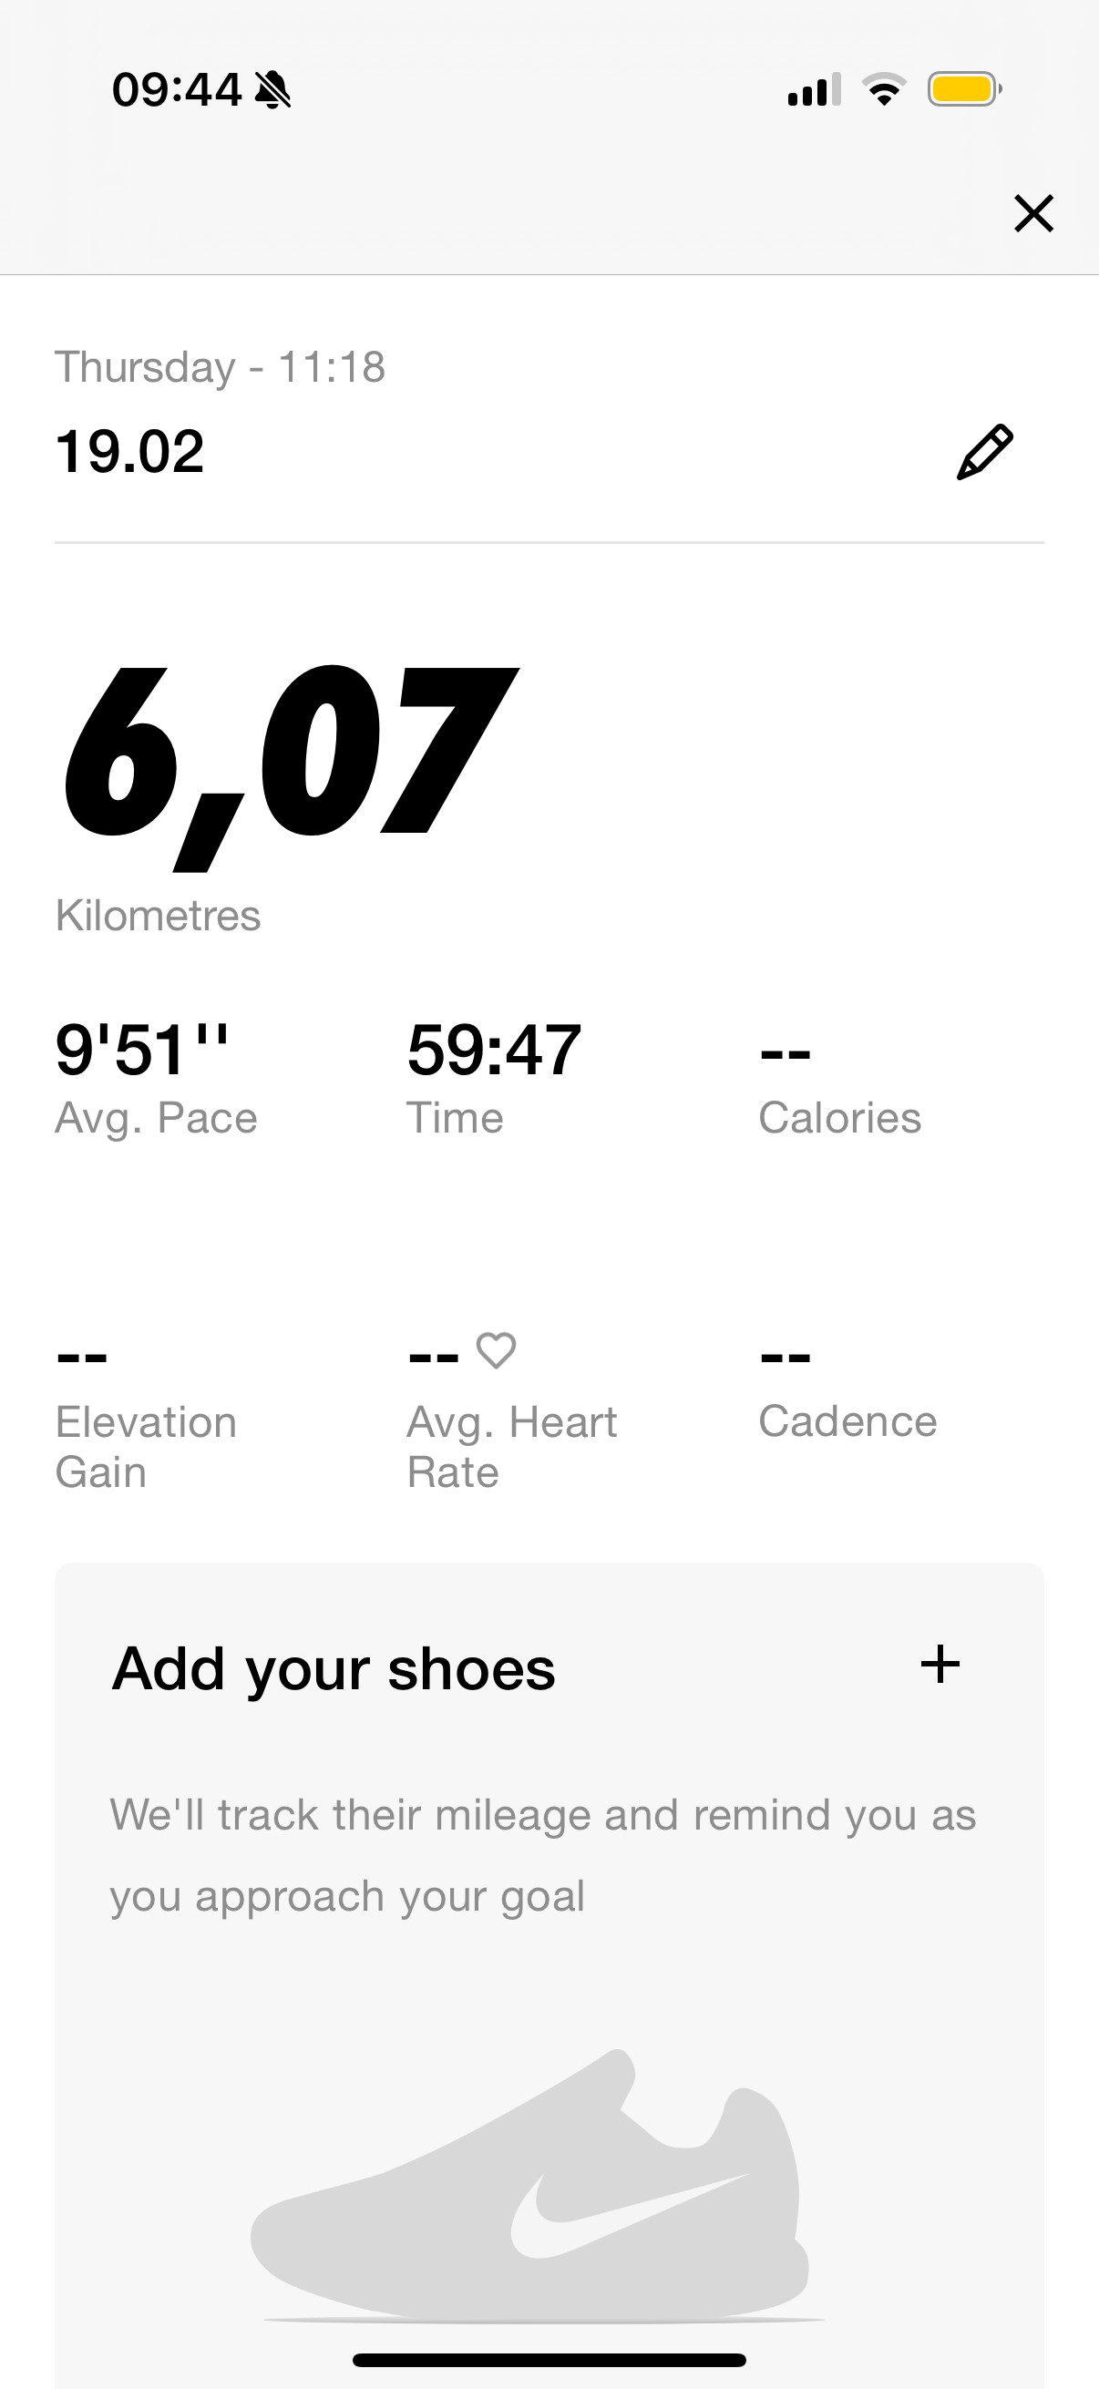Open the Add your shoes heading
The image size is (1099, 2389).
tap(334, 1669)
